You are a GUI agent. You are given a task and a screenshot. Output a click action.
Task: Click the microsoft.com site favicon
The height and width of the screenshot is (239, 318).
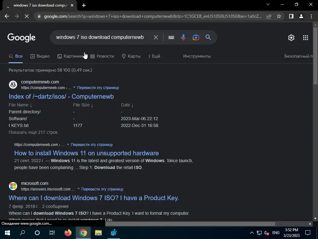(13, 186)
